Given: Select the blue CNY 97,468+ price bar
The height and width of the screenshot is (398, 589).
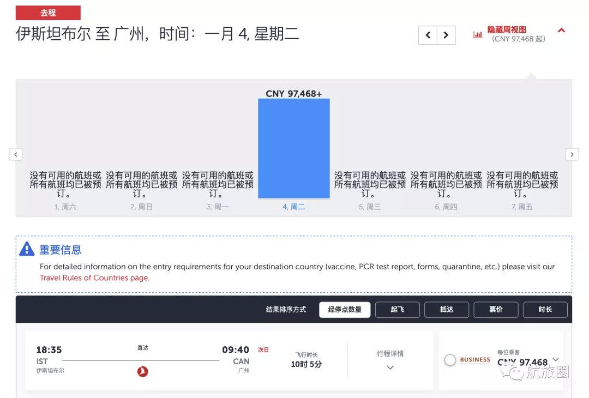Looking at the screenshot, I should [x=294, y=148].
